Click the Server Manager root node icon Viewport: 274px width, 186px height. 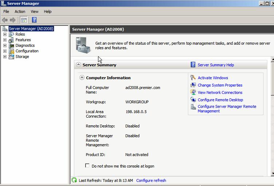(x=5, y=29)
